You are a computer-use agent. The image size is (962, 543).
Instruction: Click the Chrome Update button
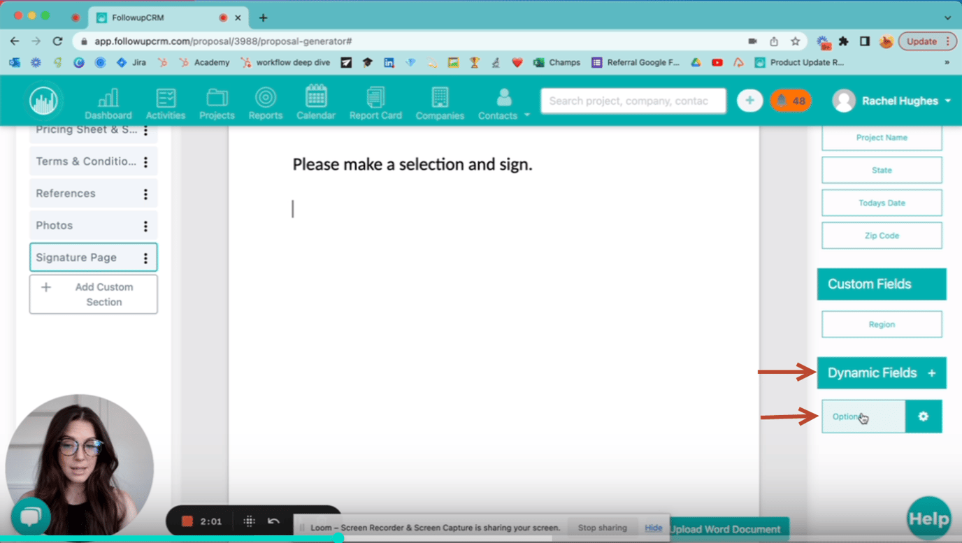926,41
